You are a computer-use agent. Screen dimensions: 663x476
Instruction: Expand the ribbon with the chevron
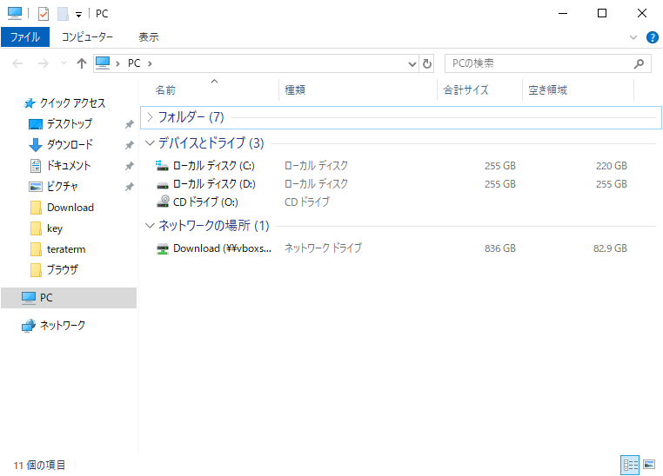(633, 37)
